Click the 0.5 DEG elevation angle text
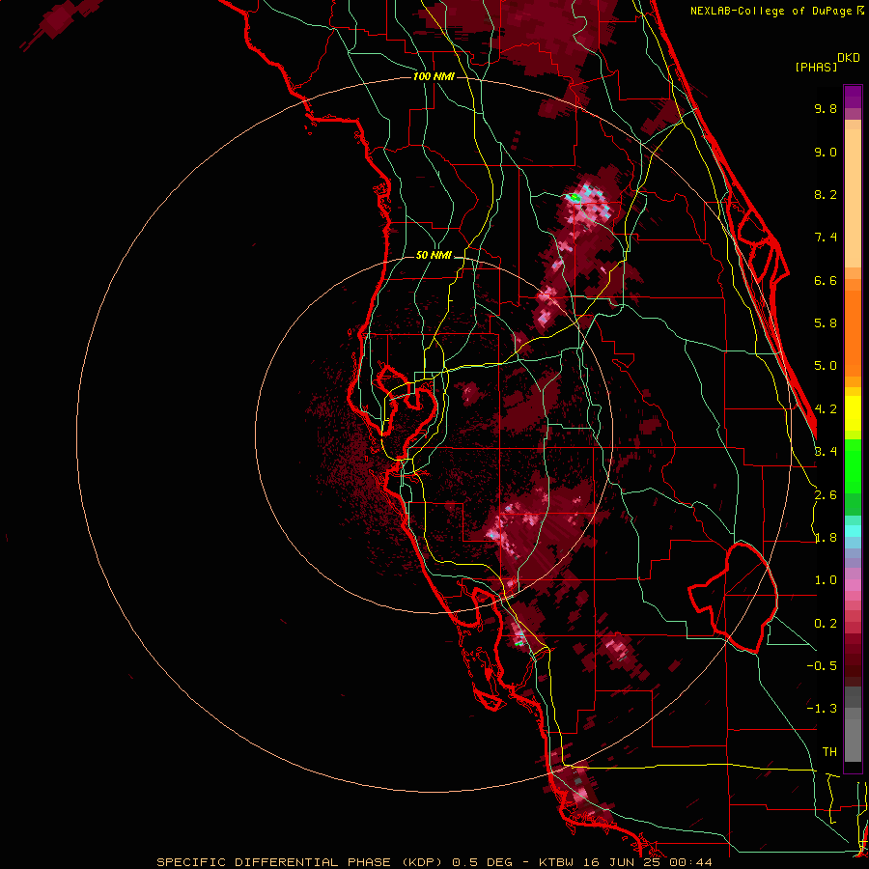The height and width of the screenshot is (869, 869). point(481,862)
